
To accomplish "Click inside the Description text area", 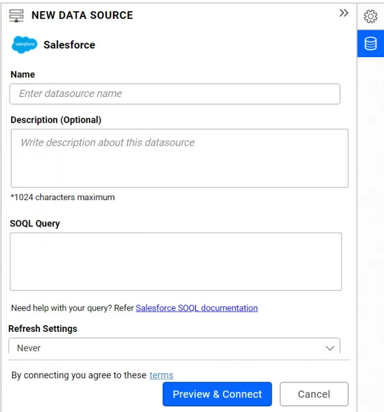I will [179, 158].
